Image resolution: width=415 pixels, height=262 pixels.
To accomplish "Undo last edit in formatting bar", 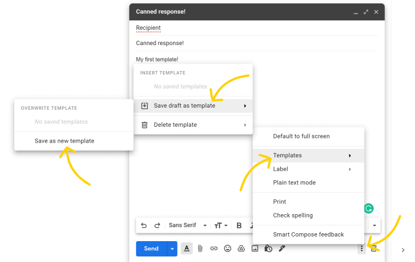I will pos(144,225).
